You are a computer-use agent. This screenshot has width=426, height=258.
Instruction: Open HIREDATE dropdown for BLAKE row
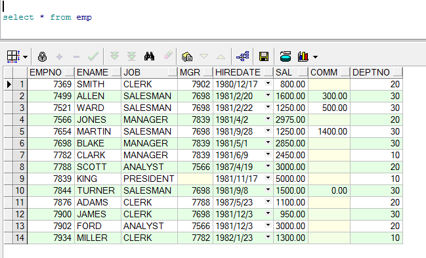click(268, 142)
